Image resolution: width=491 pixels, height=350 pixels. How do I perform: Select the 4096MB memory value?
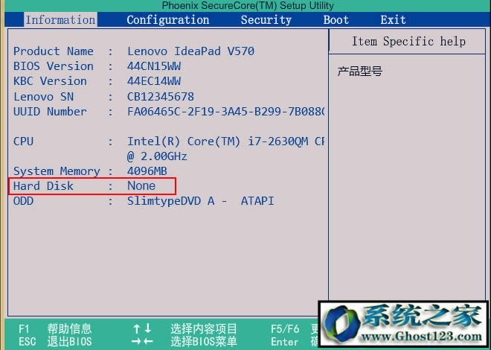pos(147,171)
